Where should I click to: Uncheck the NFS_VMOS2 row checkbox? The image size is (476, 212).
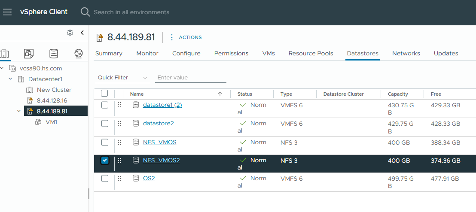tap(105, 160)
